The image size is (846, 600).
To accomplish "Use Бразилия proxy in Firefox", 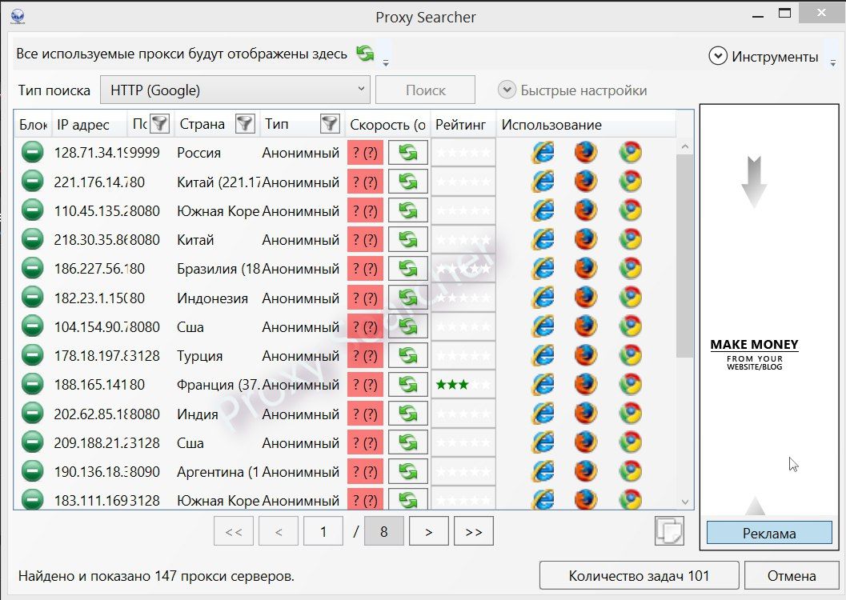I will (586, 269).
